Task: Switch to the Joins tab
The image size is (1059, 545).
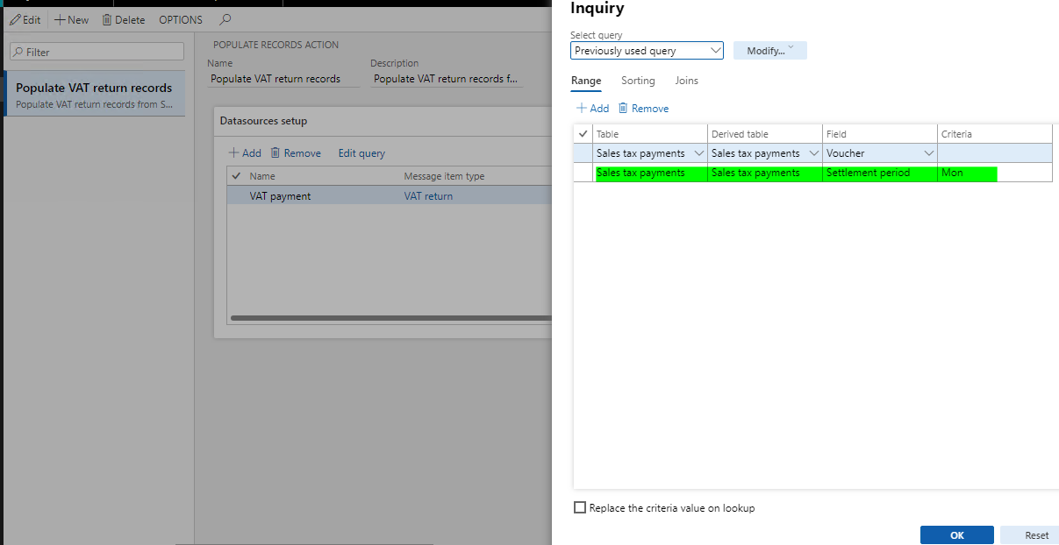Action: pos(686,81)
